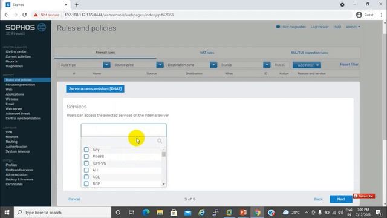
Task: Tick the Any service checkbox
Action: click(x=86, y=150)
